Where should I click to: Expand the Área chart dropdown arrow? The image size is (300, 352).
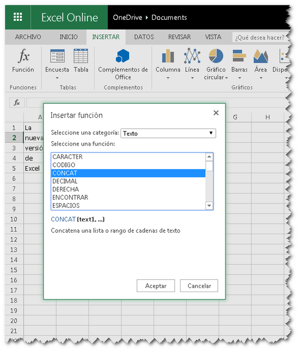[x=261, y=78]
